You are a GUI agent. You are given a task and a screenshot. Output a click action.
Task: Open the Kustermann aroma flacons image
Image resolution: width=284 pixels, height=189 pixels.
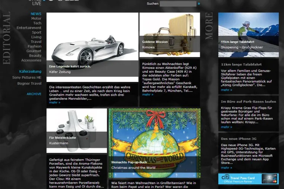click(x=77, y=131)
